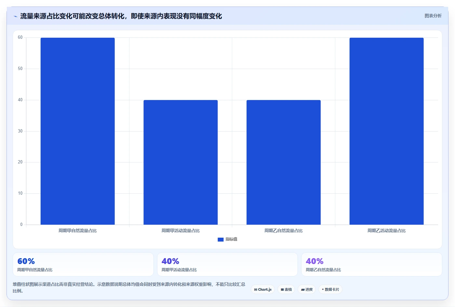Click the x-axis label 周期甲自然流量占比
455x307 pixels.
(x=77, y=230)
